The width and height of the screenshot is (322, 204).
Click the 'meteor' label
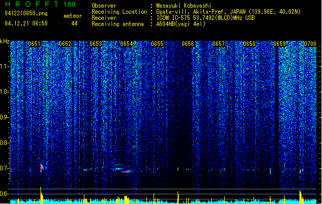(73, 16)
